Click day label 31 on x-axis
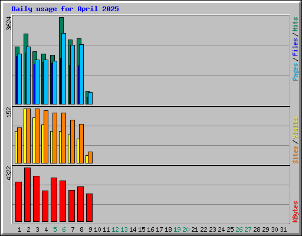Screen dimensions: 302x236 283,230
